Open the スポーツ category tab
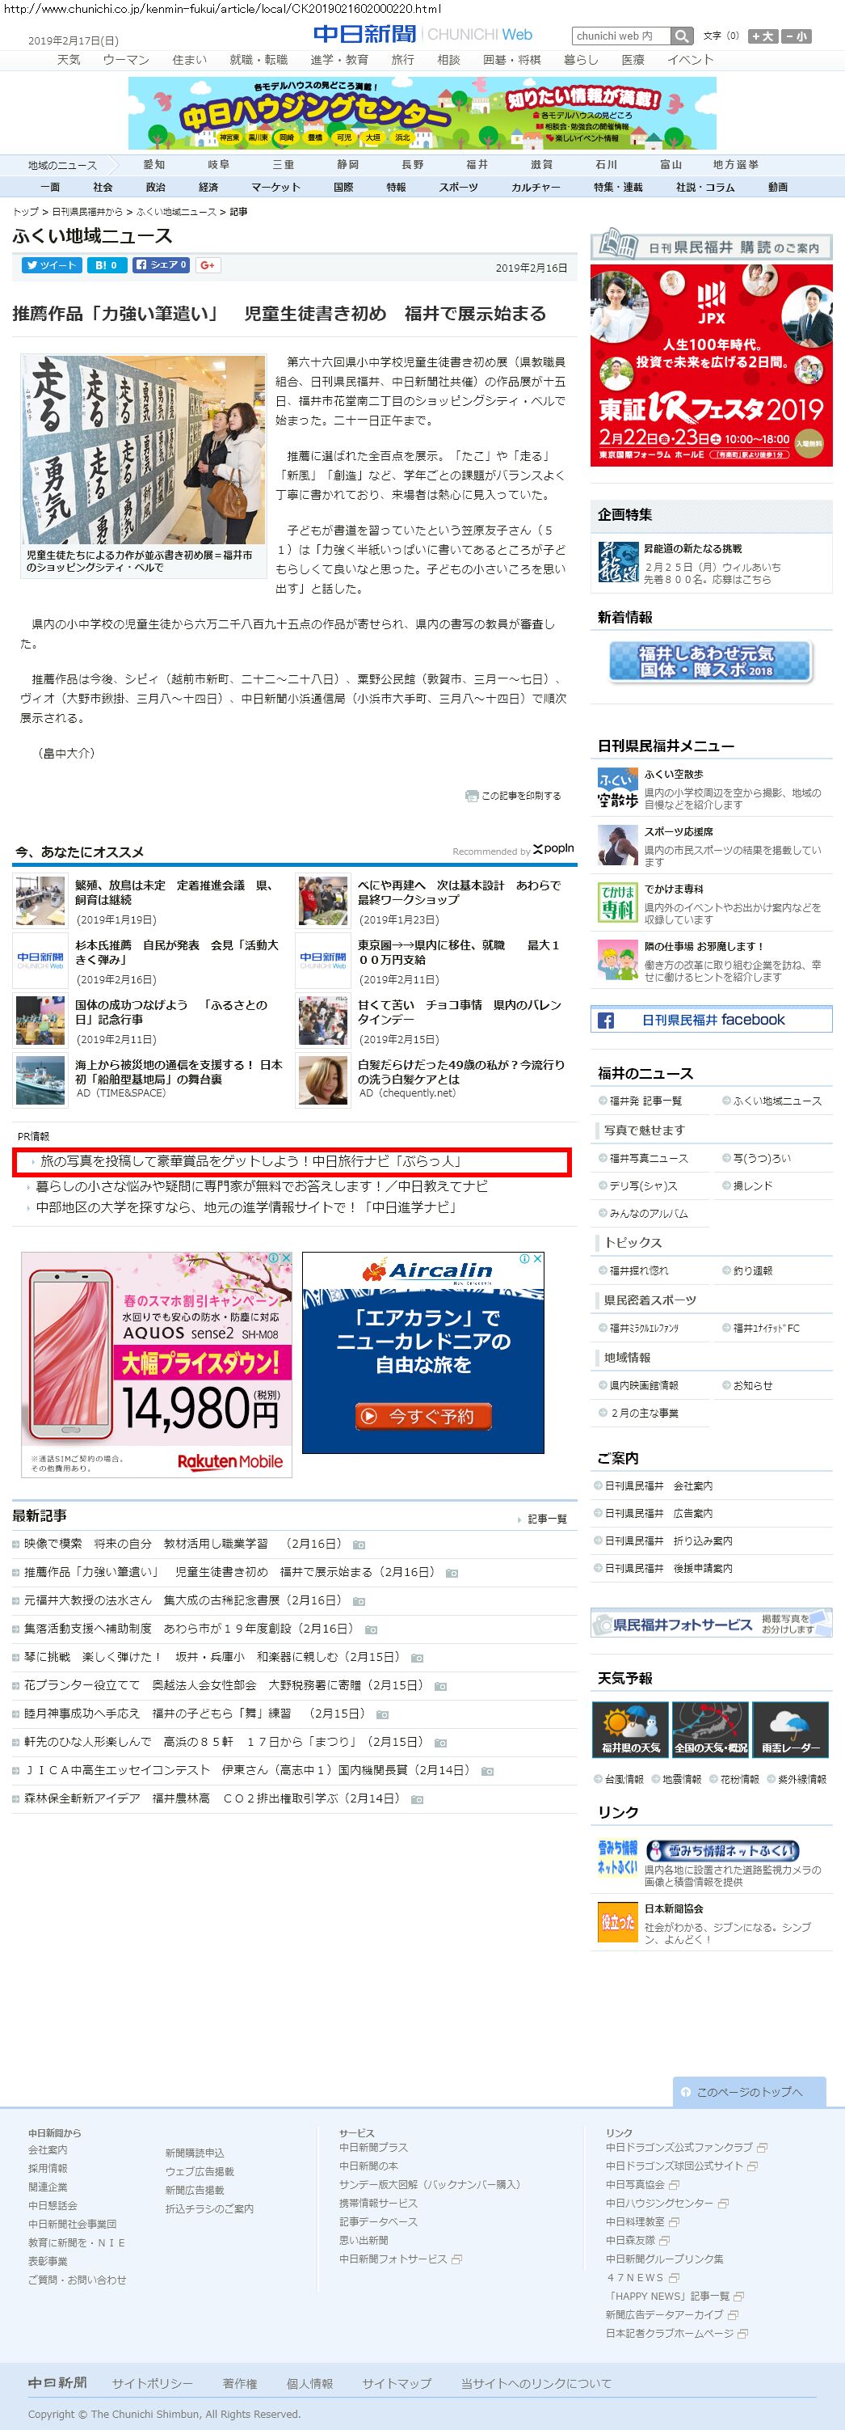 (458, 187)
